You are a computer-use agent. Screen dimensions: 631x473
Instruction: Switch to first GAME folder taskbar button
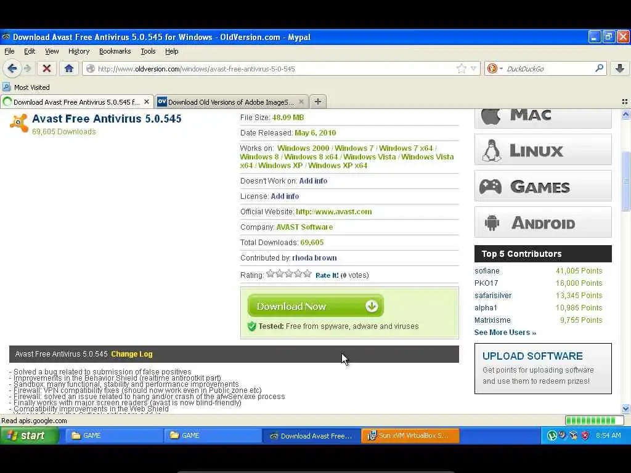(x=114, y=435)
